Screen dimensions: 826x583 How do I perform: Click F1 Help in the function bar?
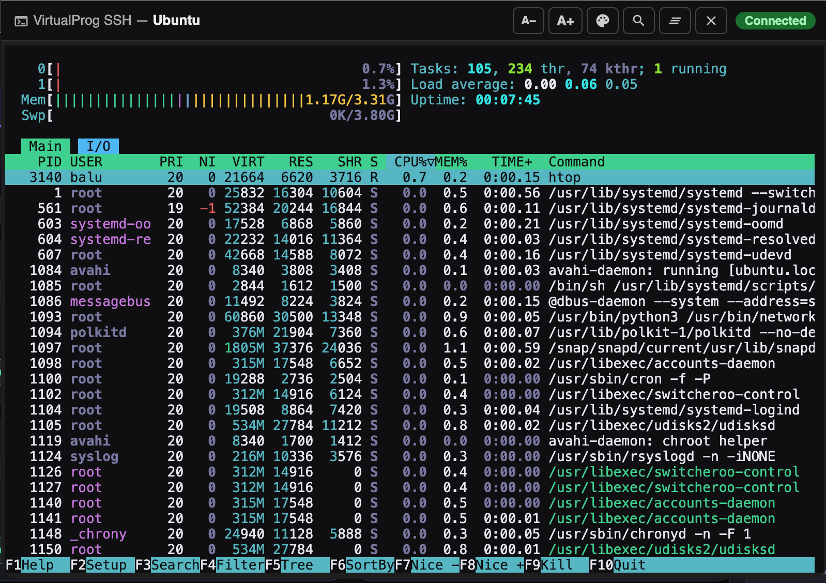pyautogui.click(x=37, y=565)
